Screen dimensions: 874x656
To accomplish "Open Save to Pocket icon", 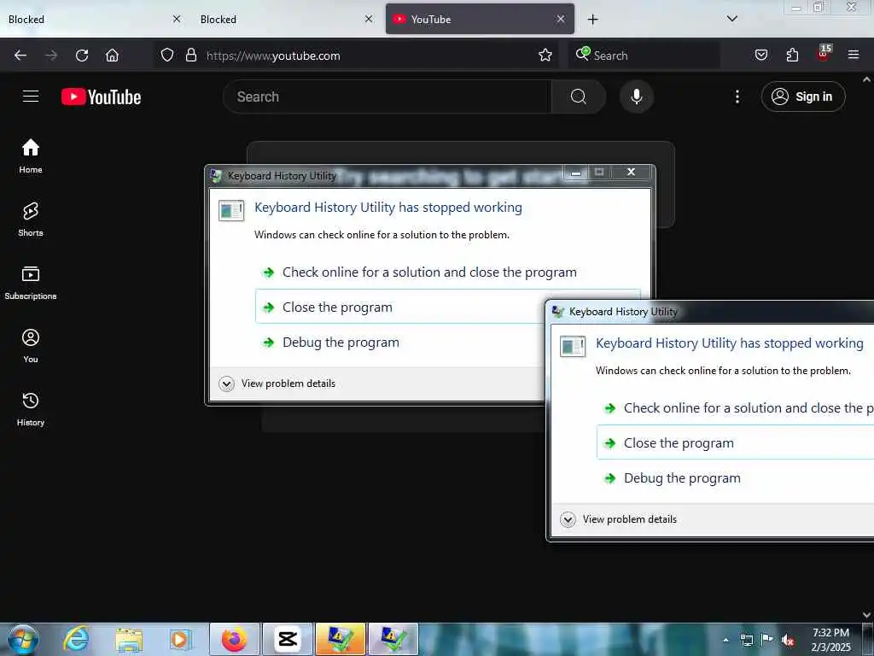I will pyautogui.click(x=761, y=56).
